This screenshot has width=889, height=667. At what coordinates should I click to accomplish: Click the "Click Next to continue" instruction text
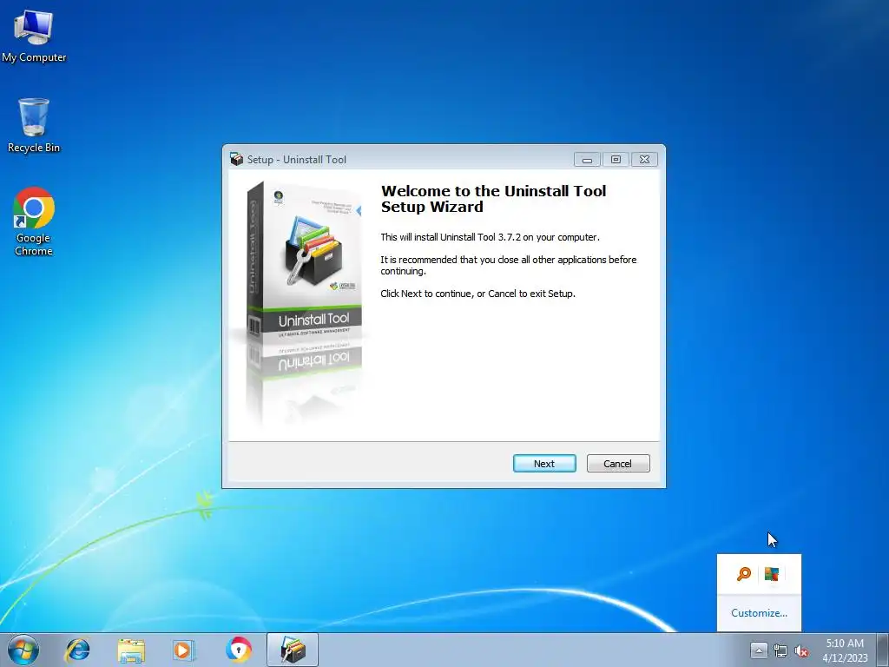click(x=478, y=294)
